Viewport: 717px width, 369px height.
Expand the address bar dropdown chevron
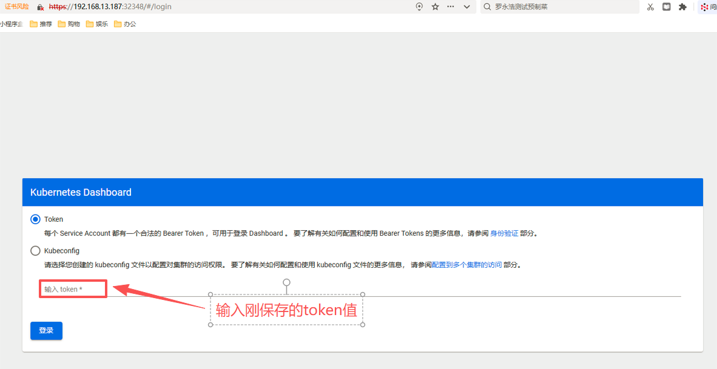pos(467,7)
